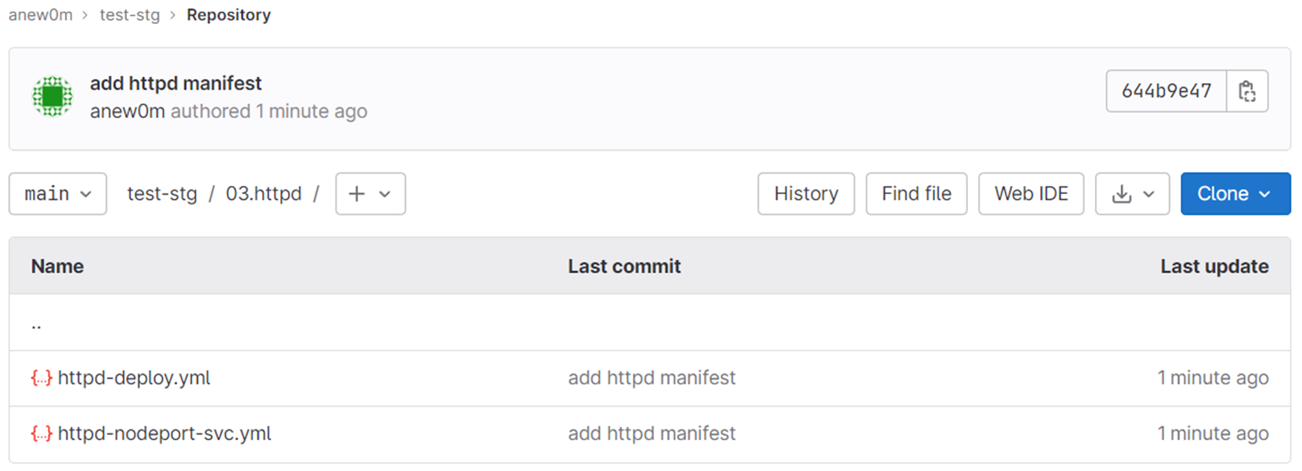Click the Find file button

tap(916, 194)
